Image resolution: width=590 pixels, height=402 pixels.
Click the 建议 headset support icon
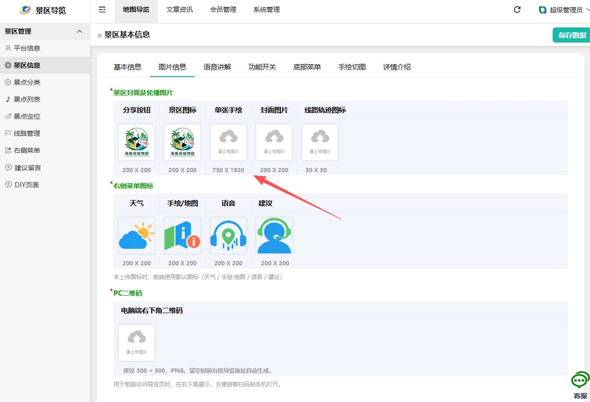274,236
